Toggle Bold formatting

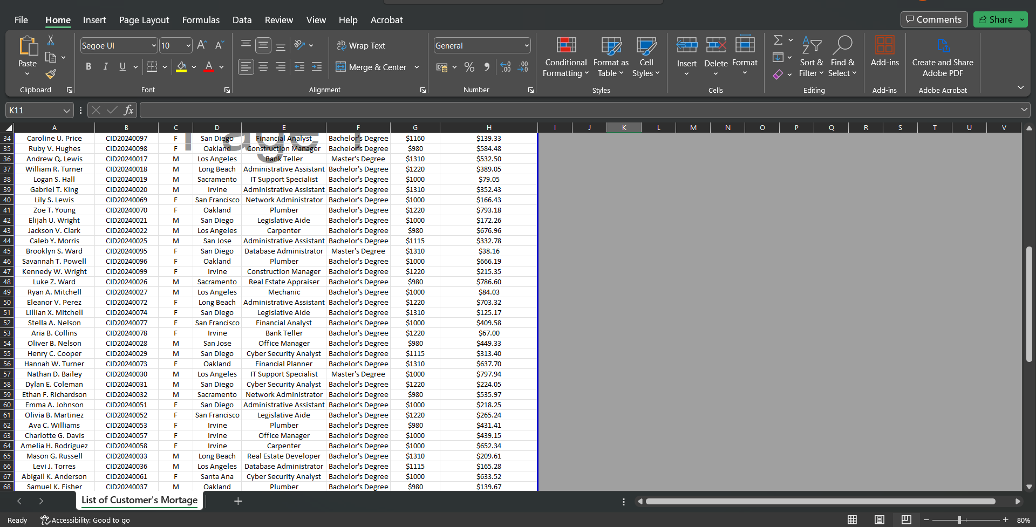88,67
